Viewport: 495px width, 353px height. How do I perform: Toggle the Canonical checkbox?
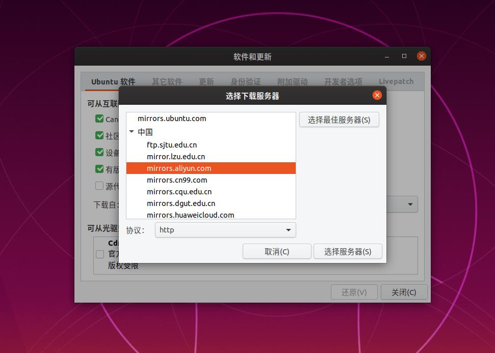[99, 119]
